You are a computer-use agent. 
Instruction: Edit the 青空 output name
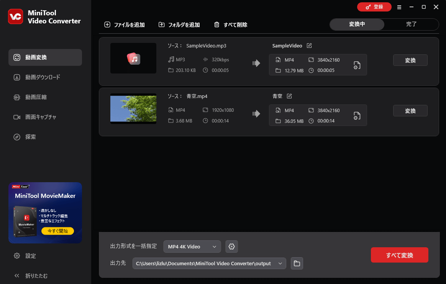tap(289, 96)
